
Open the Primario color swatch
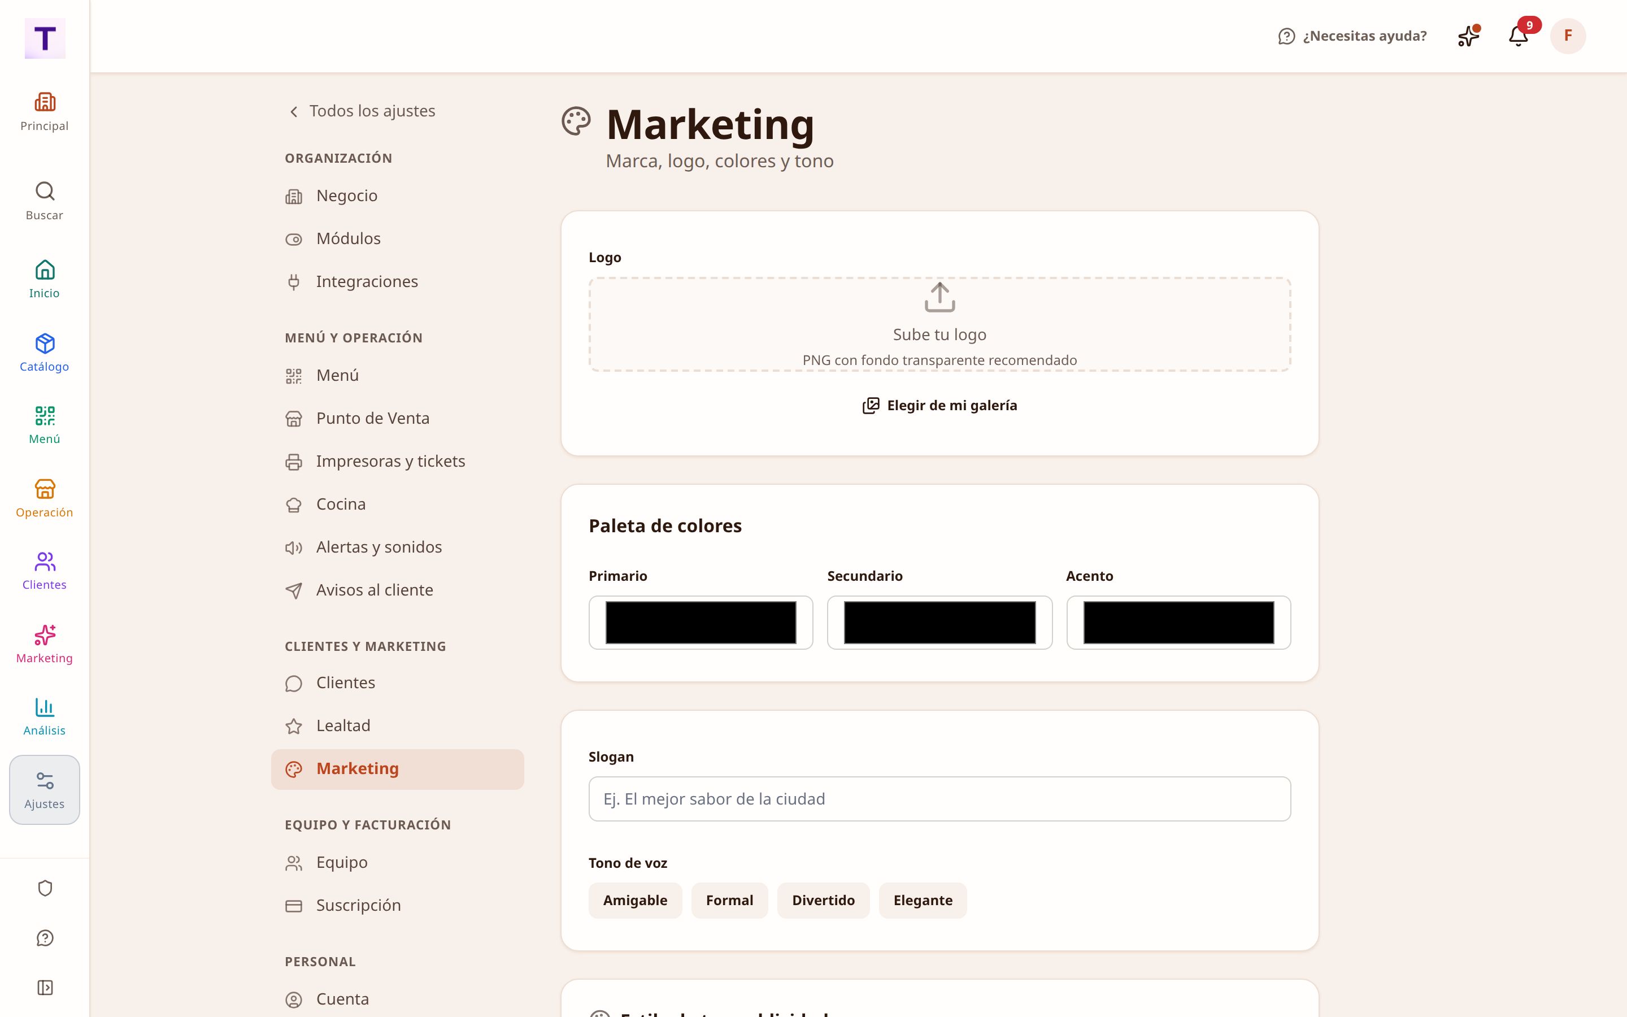701,622
